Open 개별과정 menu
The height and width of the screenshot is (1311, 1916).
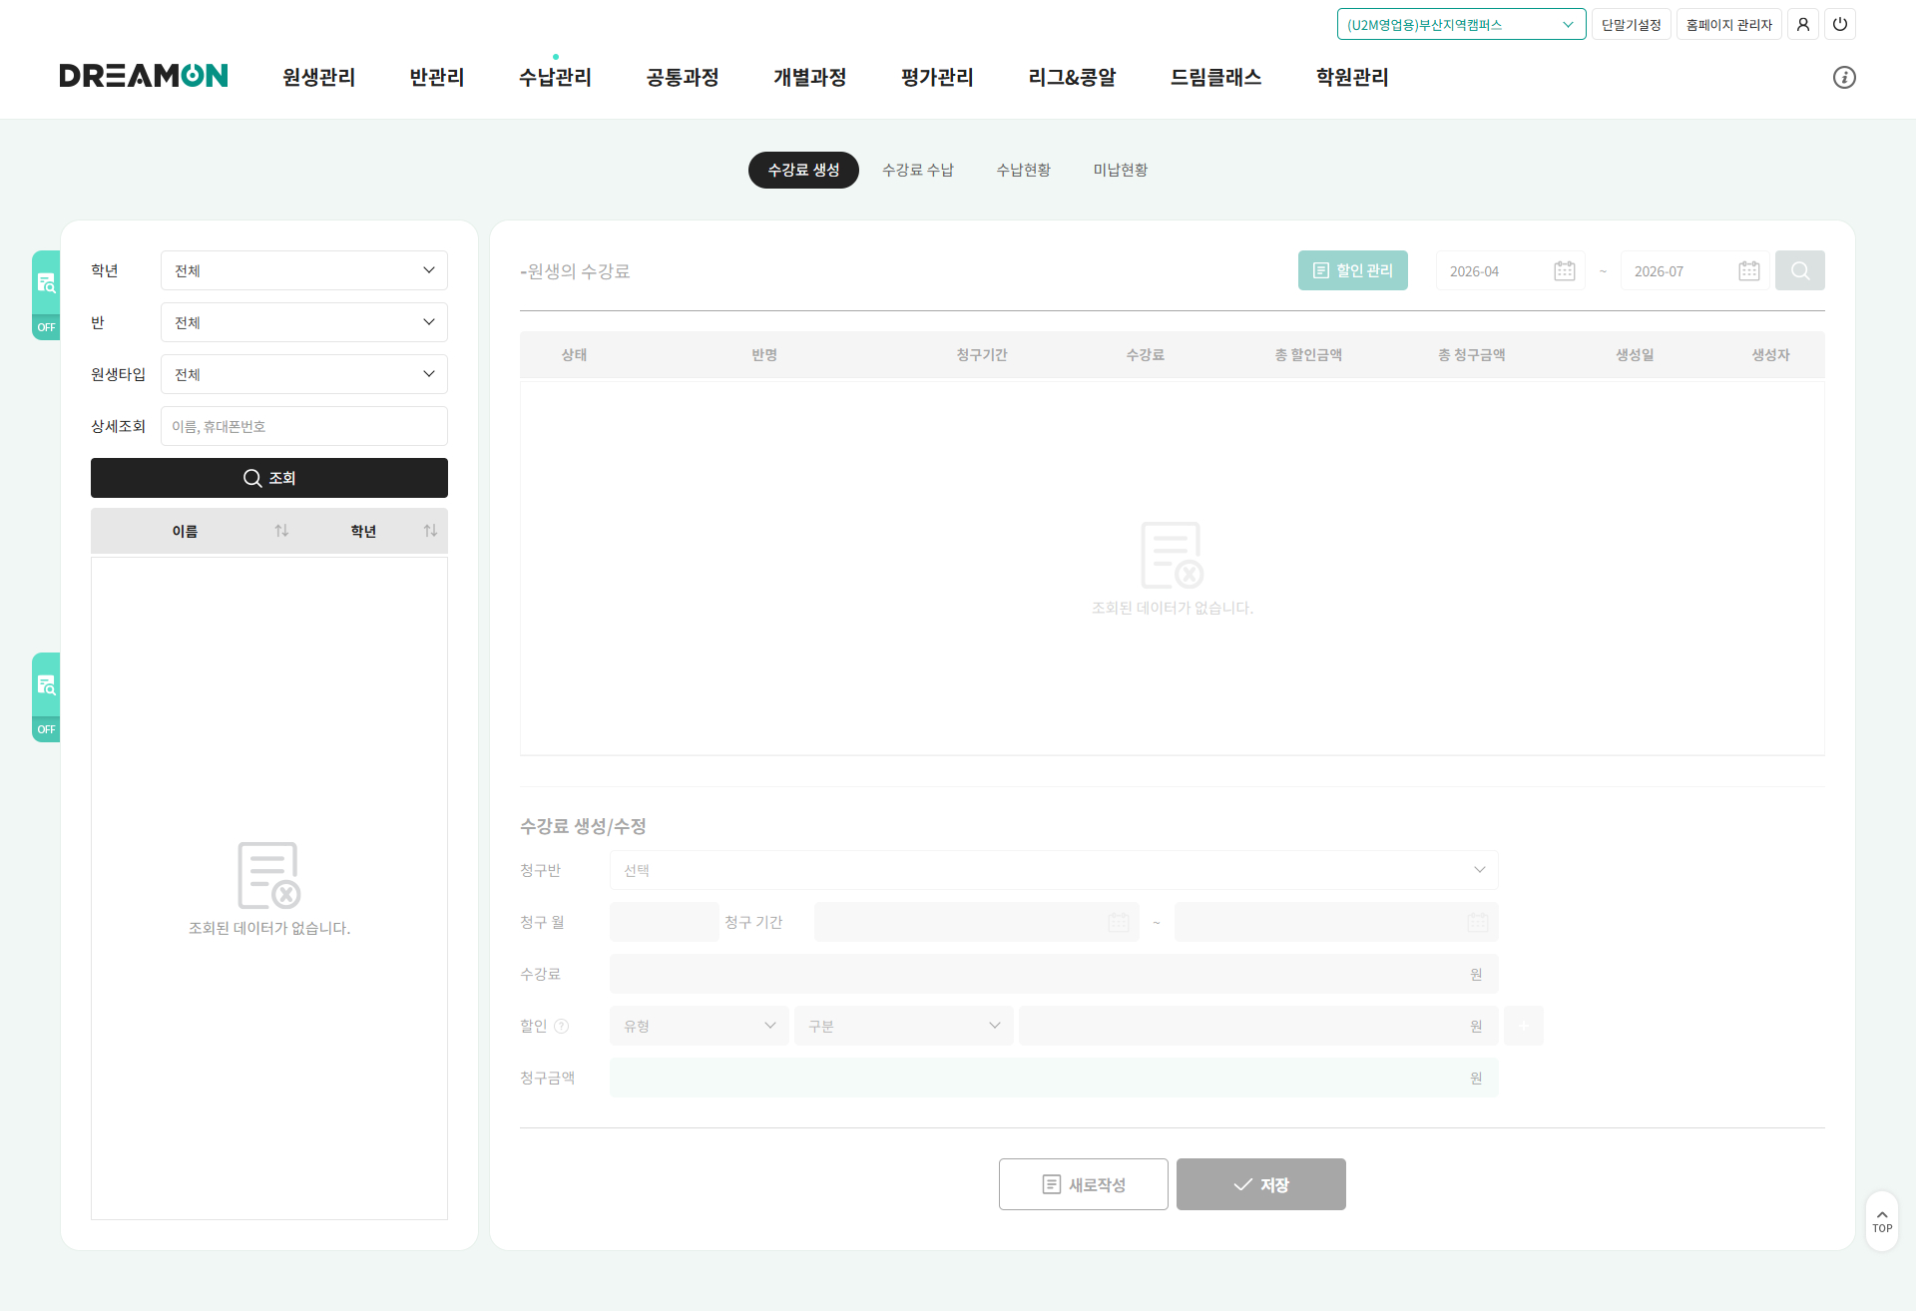click(x=810, y=77)
